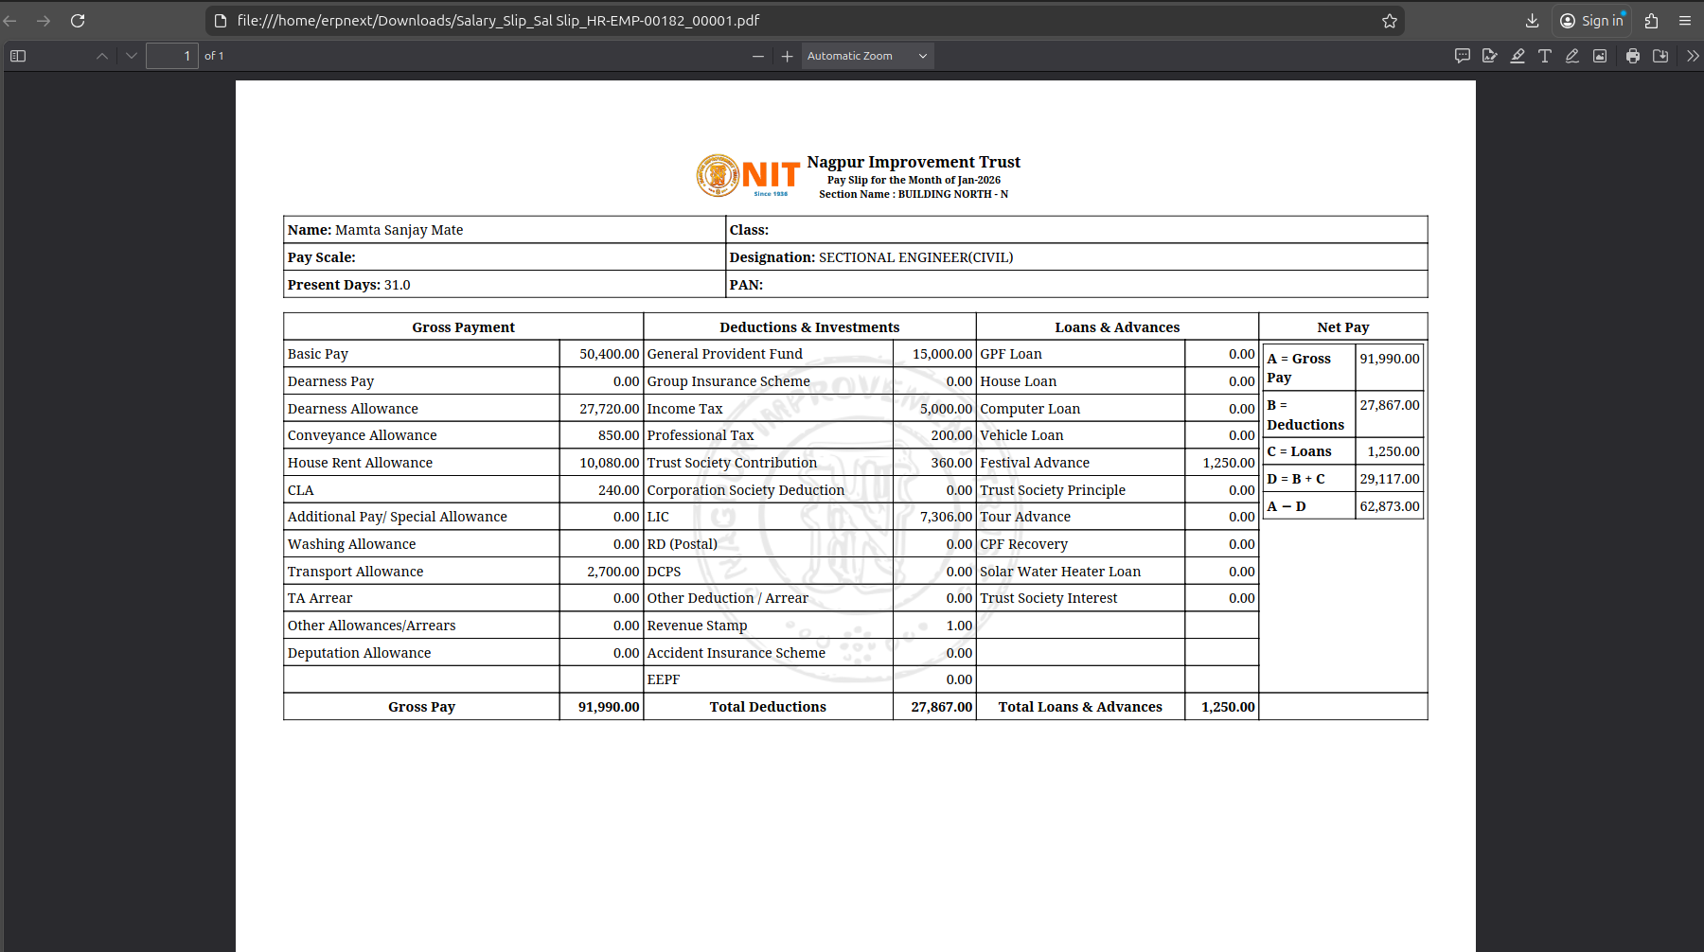1704x952 pixels.
Task: Zoom out with the minus button
Action: (758, 56)
